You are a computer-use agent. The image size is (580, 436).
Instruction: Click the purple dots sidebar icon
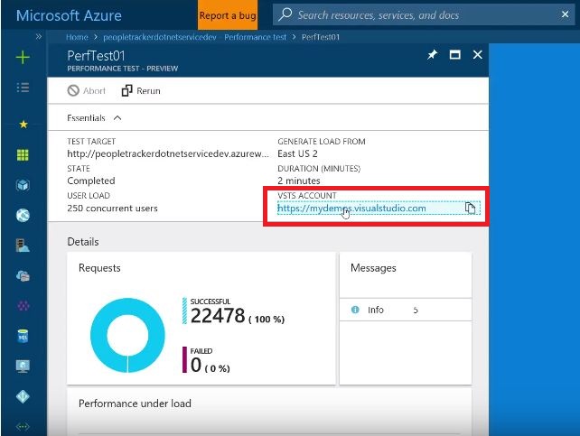click(23, 306)
